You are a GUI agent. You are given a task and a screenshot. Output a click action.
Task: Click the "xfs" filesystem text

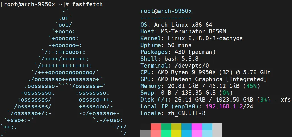[x=285, y=100]
